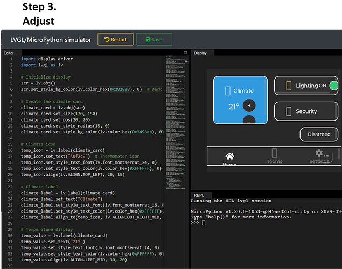Click the '# Climate icon' comment

click(x=38, y=144)
